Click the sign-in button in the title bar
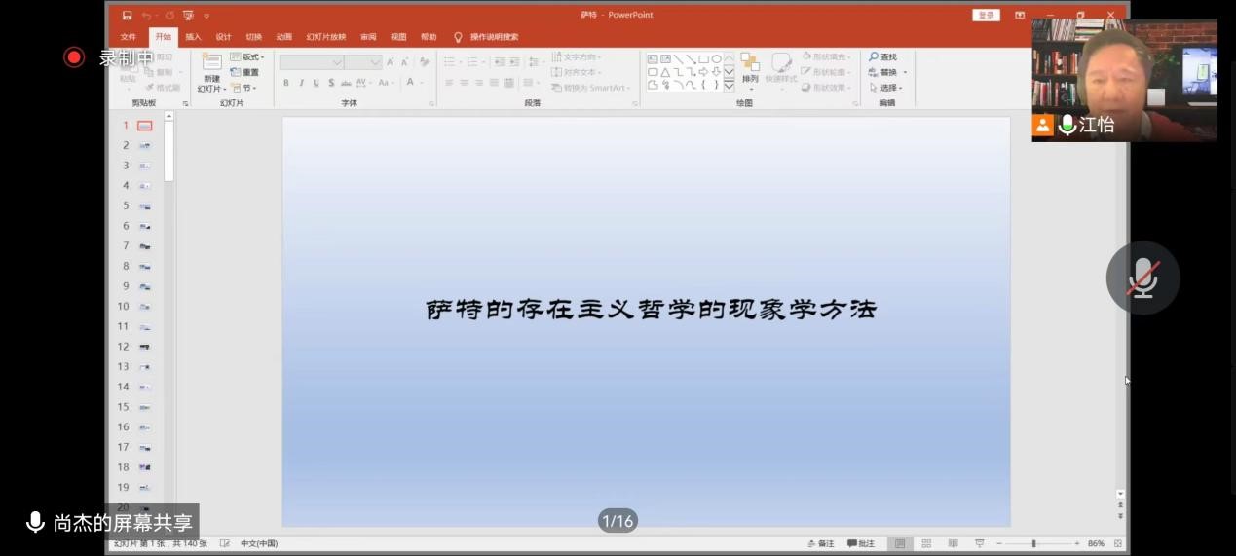1236x556 pixels. (x=986, y=16)
